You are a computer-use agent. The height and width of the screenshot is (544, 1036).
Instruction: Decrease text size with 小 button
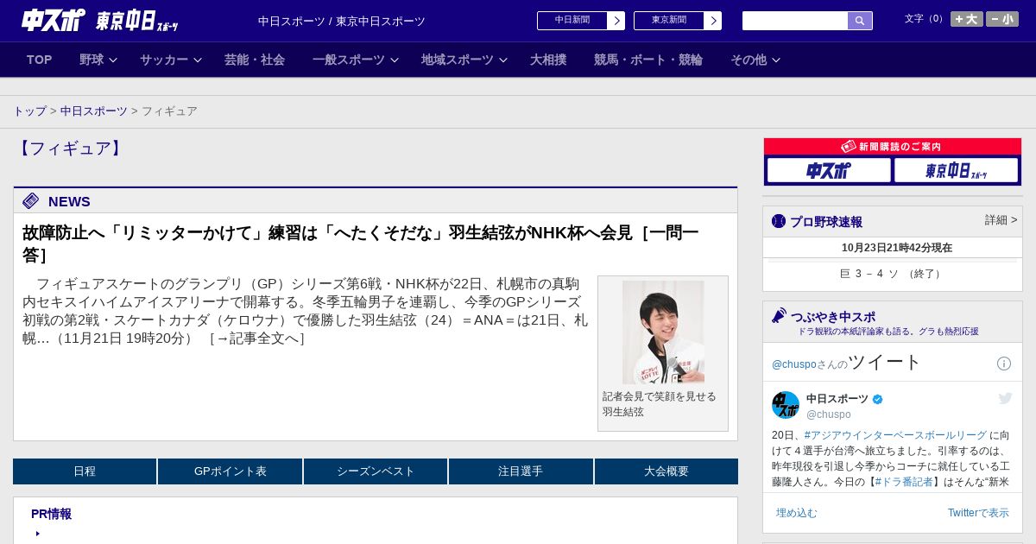[1002, 19]
